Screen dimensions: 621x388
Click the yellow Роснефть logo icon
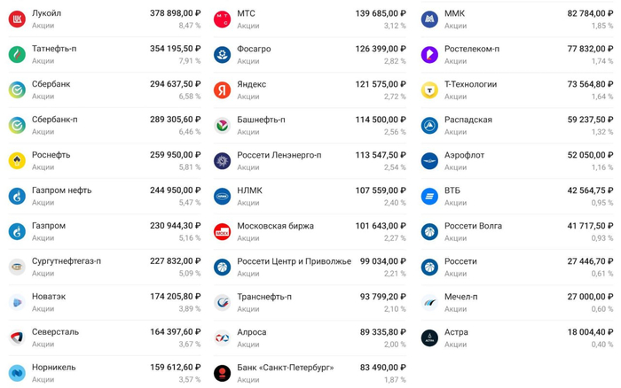[17, 160]
